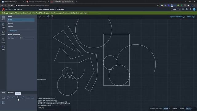Select the Polyline draw tool
Image resolution: width=197 pixels, height=111 pixels.
(x=33, y=98)
